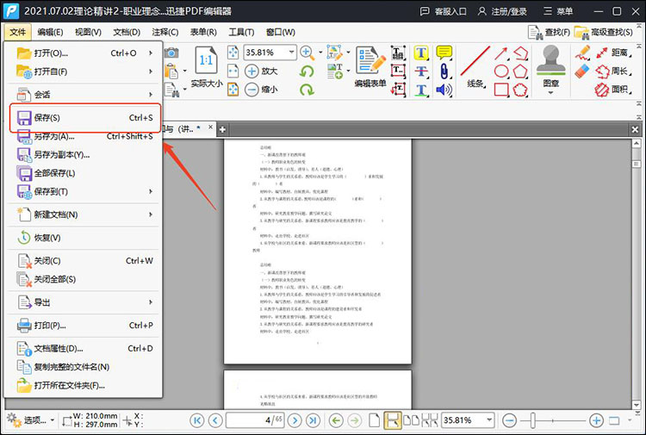The image size is (646, 435).
Task: Go to the next page
Action: [x=295, y=420]
